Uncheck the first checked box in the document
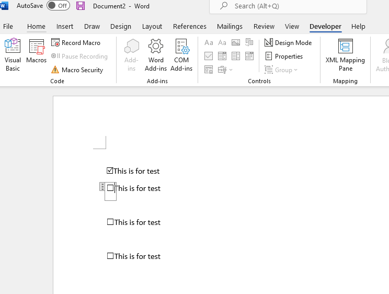389x294 pixels. coord(110,171)
